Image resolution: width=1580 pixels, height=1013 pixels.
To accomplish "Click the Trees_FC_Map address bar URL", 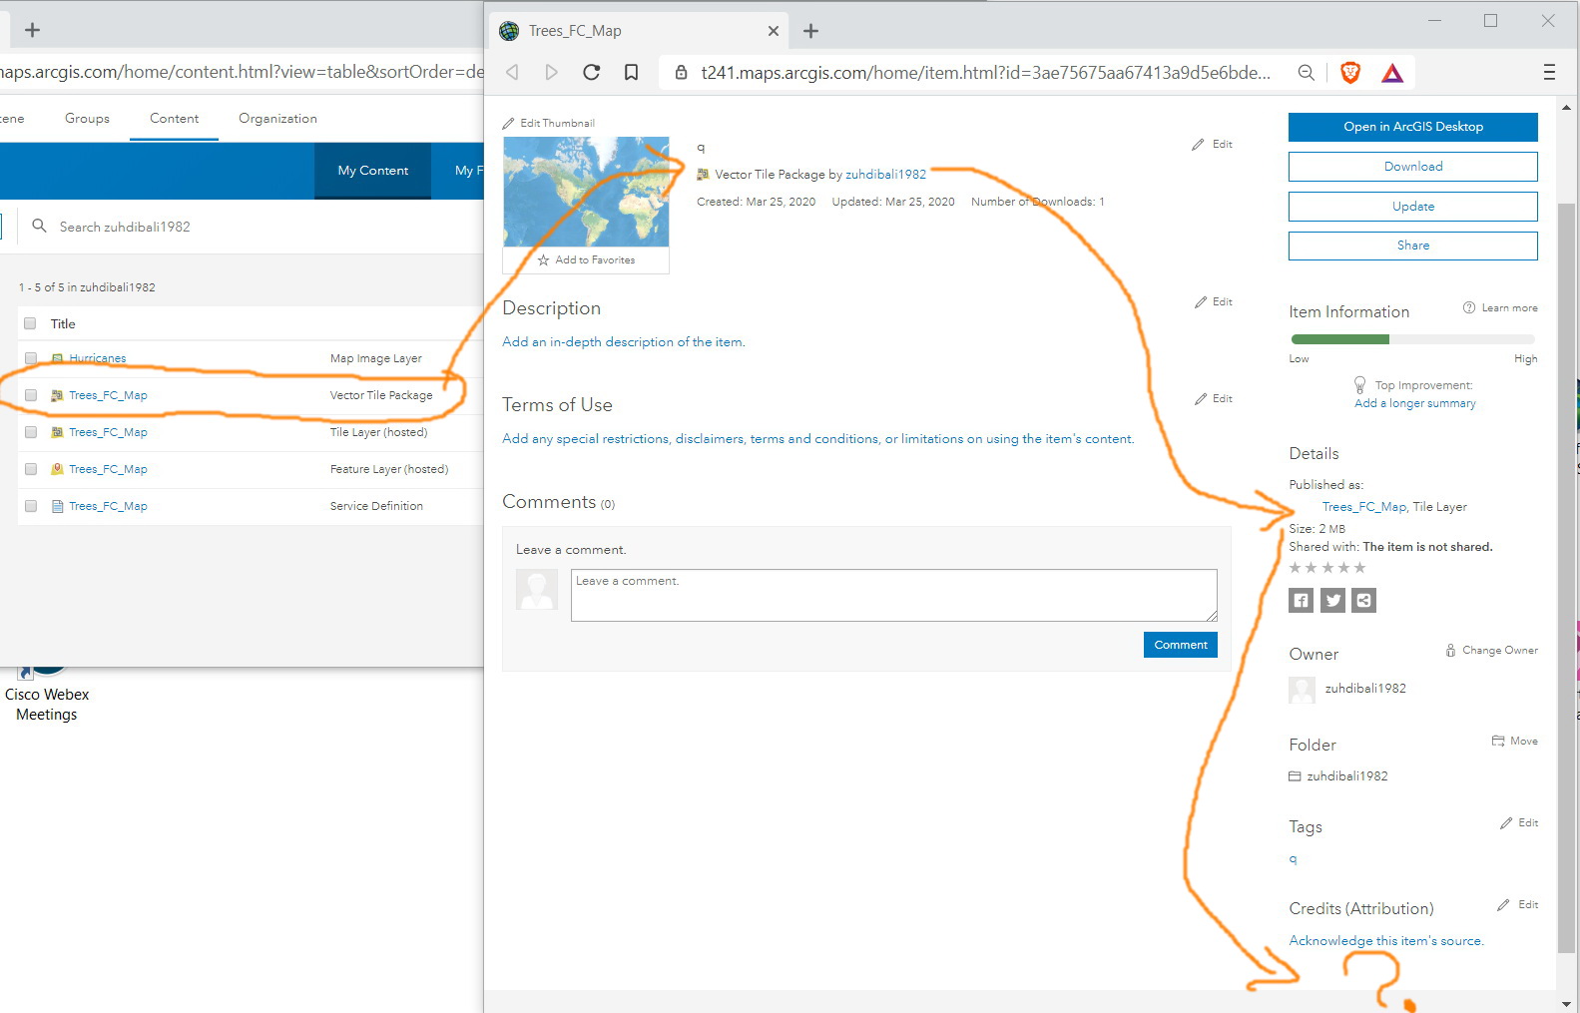I will tap(986, 72).
